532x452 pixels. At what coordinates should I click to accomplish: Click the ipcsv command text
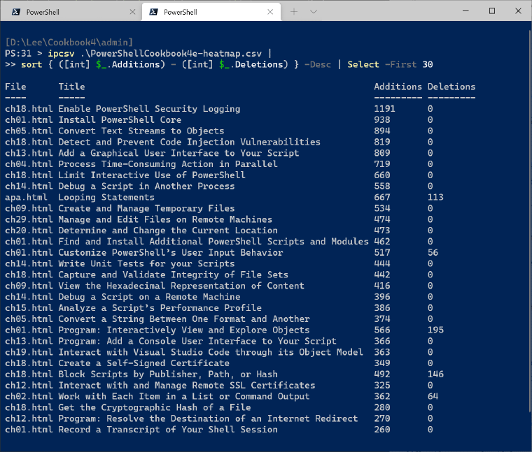pos(61,54)
